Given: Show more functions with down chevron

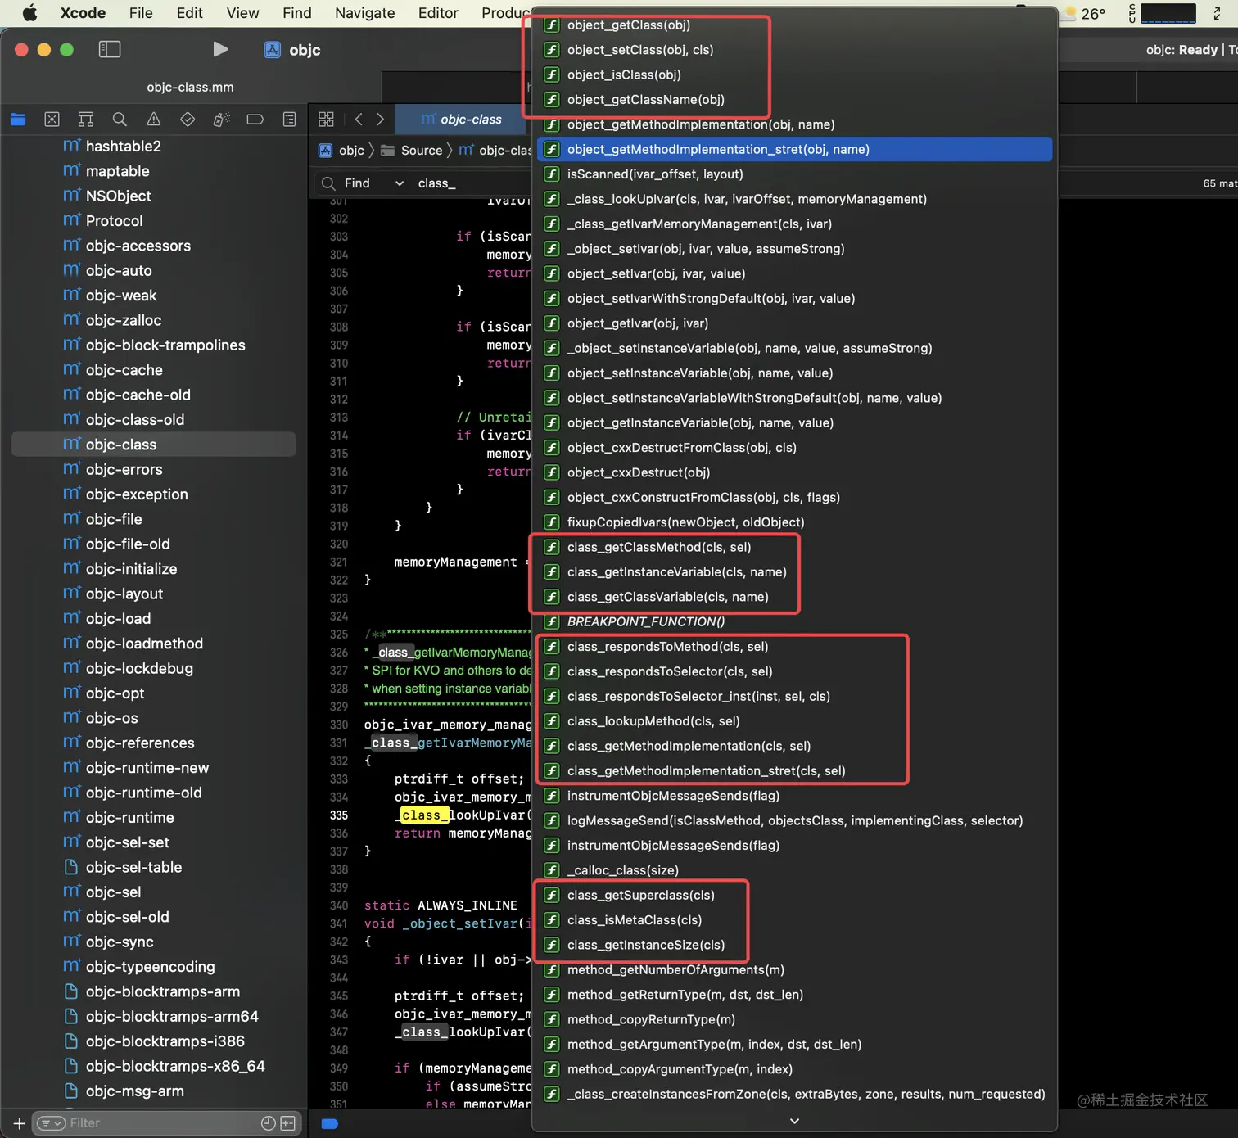Looking at the screenshot, I should [794, 1121].
